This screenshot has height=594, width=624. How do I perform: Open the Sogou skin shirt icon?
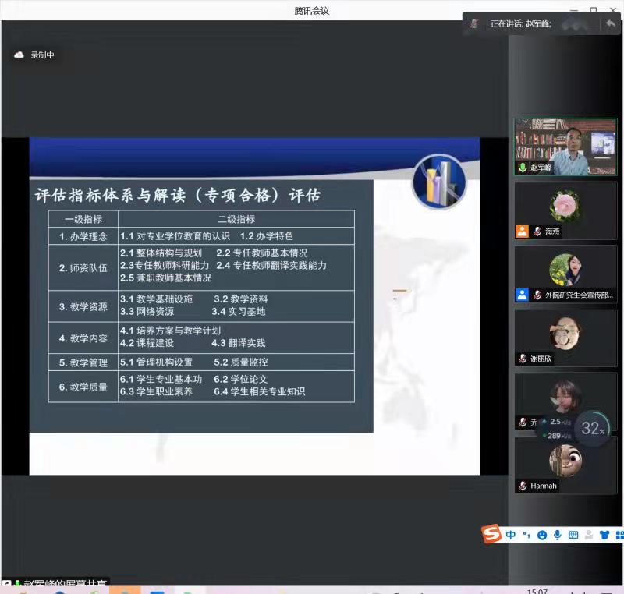604,535
